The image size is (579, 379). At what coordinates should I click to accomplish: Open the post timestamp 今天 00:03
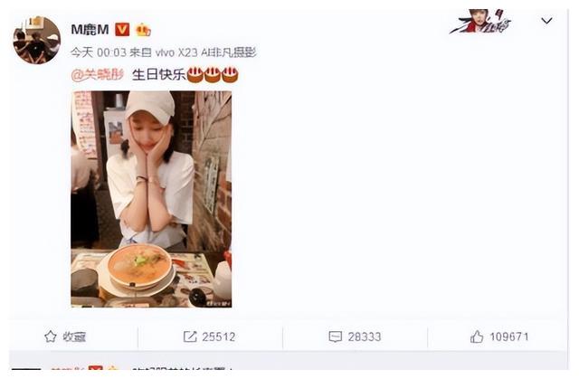(x=99, y=52)
